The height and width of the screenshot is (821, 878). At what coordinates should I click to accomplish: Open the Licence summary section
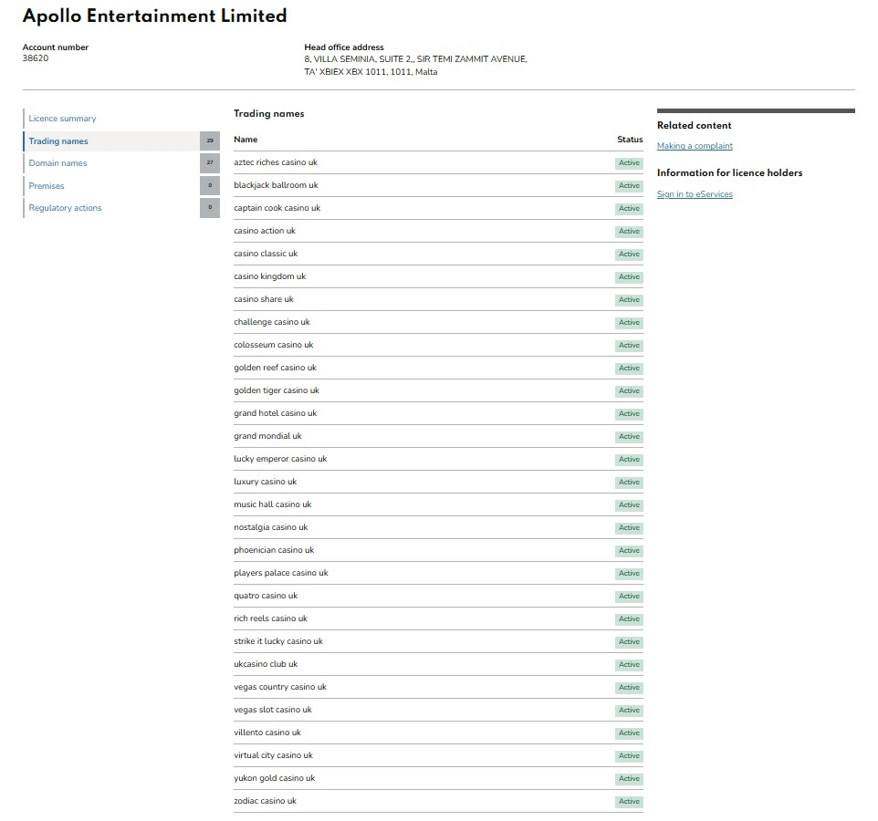pyautogui.click(x=62, y=119)
